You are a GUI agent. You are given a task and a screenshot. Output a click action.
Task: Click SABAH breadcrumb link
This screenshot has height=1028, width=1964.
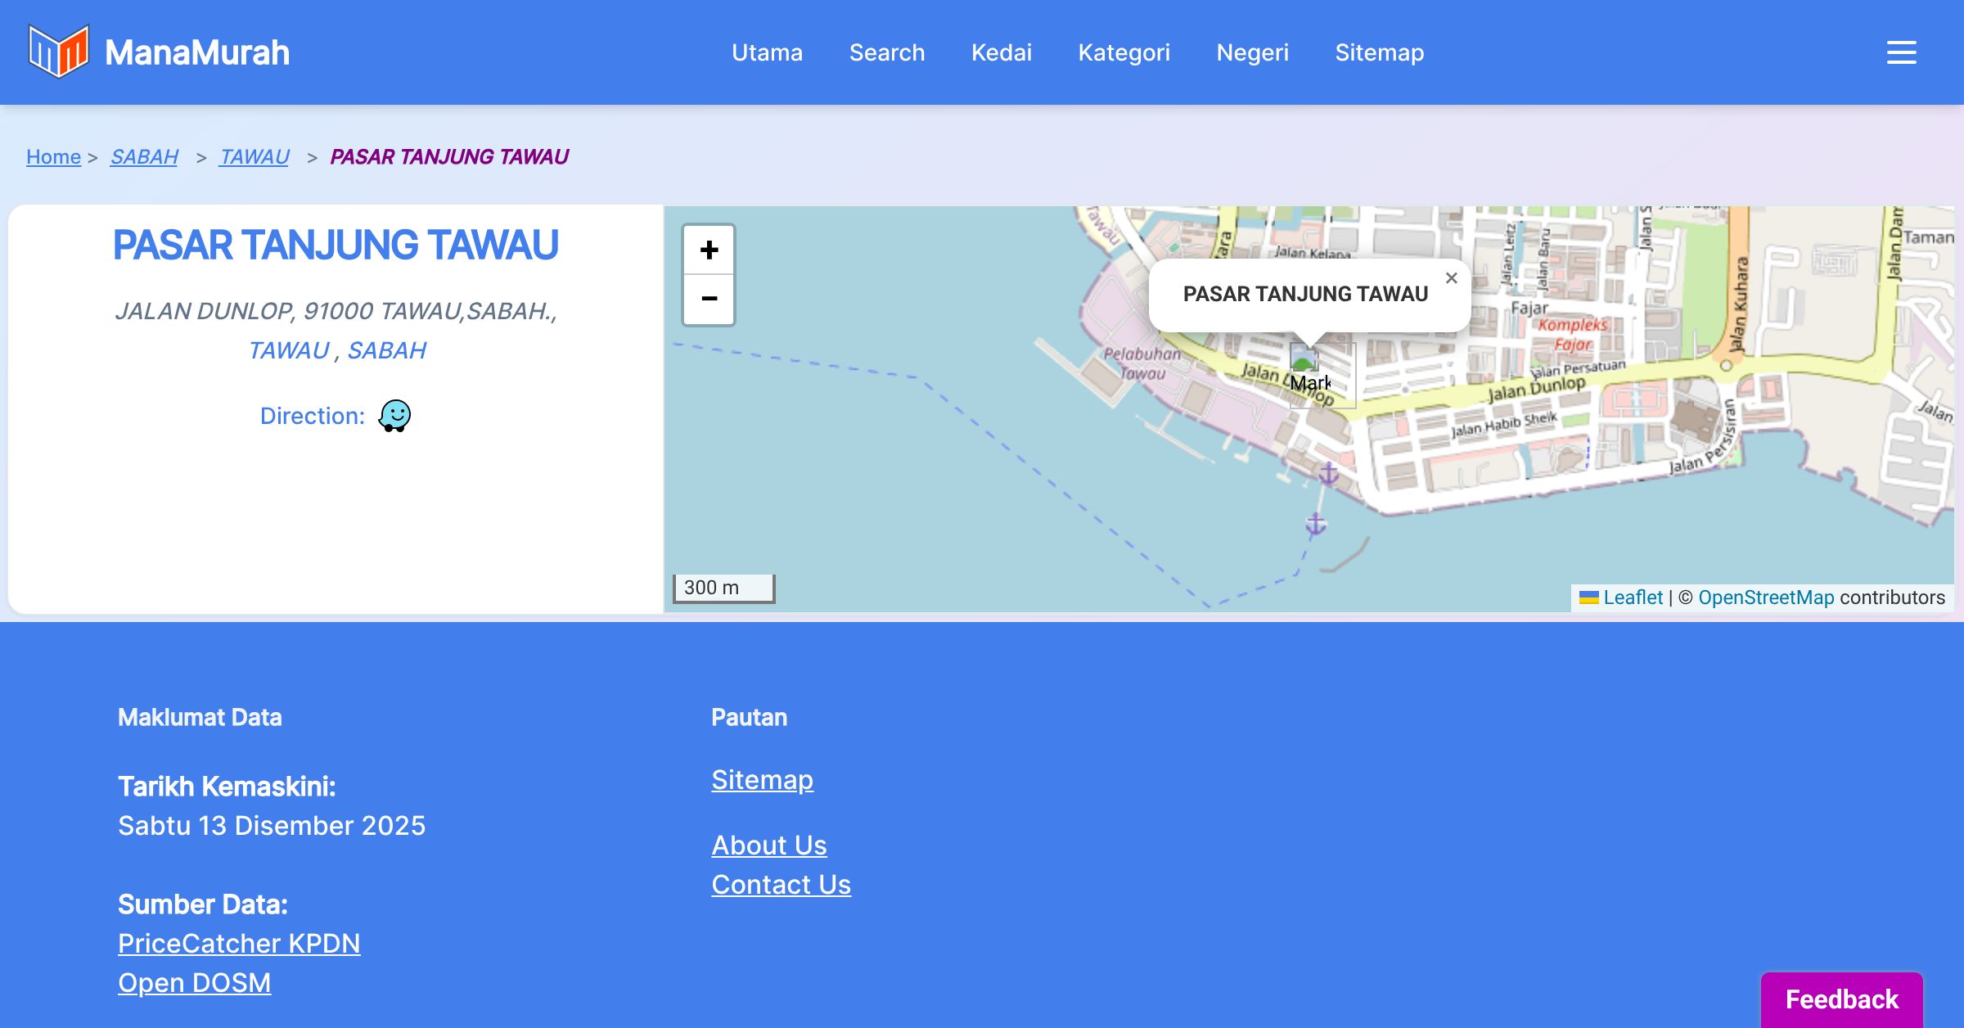point(144,156)
